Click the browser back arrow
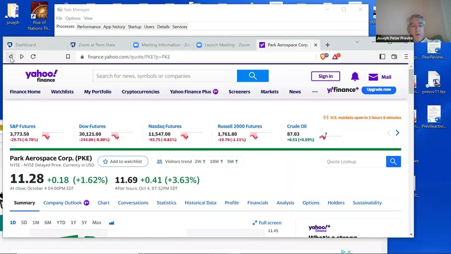This screenshot has height=254, width=451. 11,56
